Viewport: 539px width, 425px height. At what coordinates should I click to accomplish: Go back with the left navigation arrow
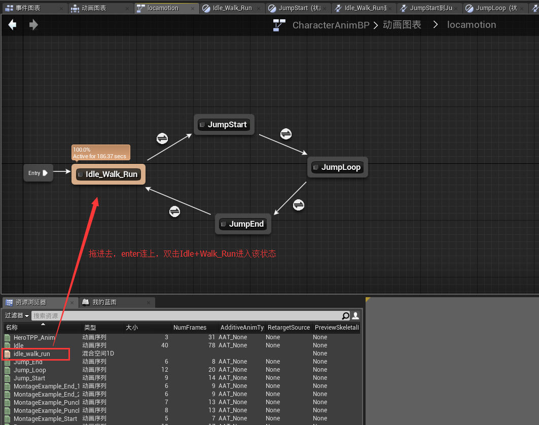12,24
